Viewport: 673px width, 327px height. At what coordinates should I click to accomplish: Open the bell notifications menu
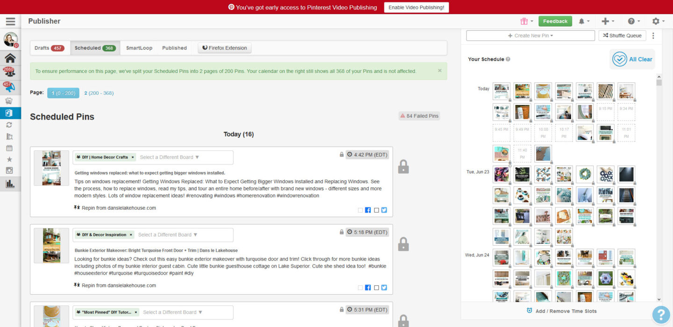584,21
